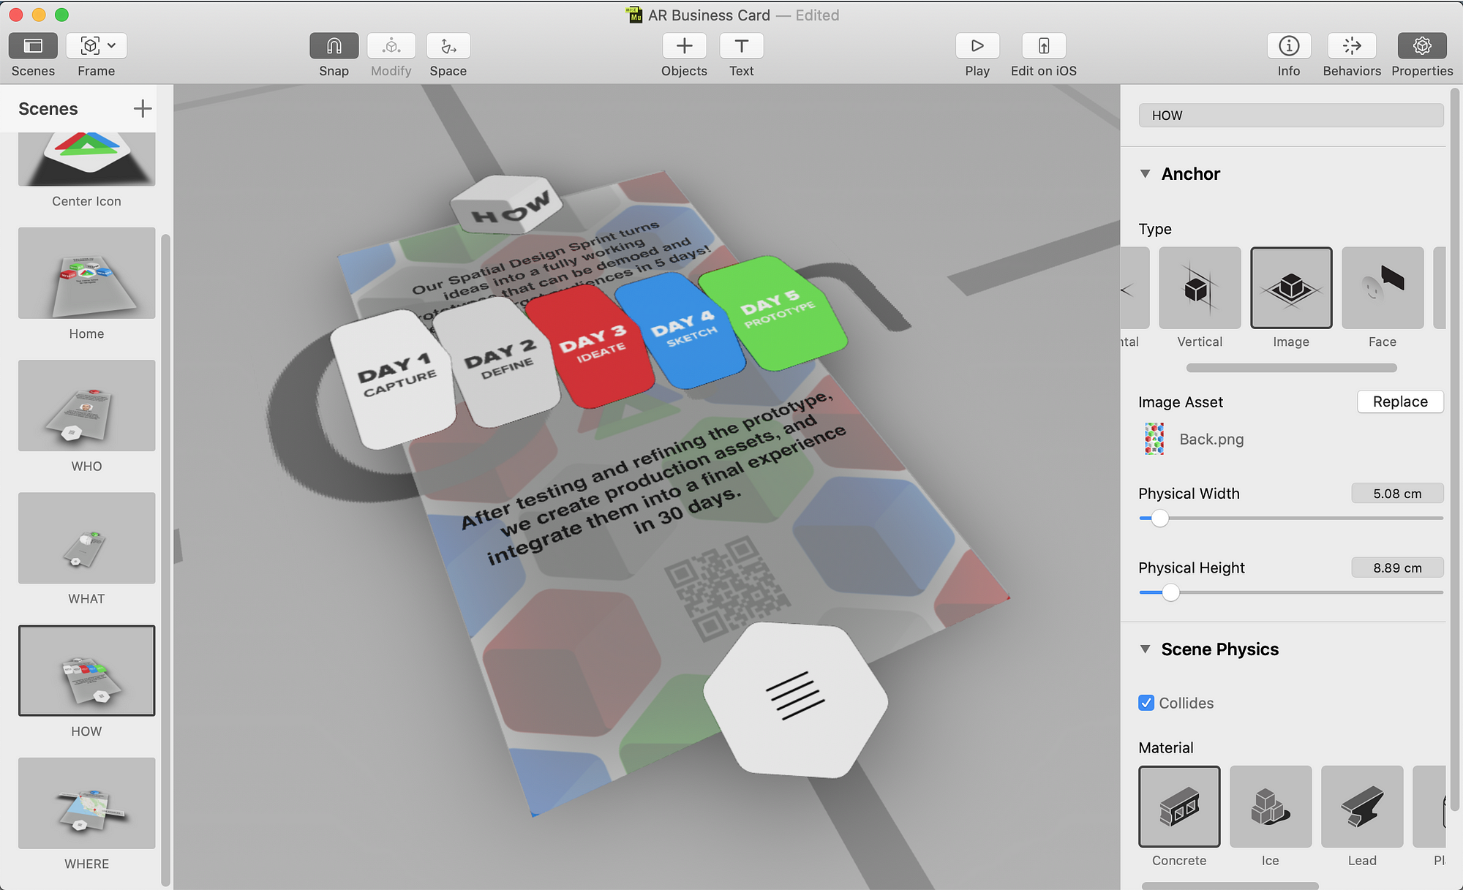Click the HOW 3D label in the viewport
Image resolution: width=1463 pixels, height=890 pixels.
(507, 204)
